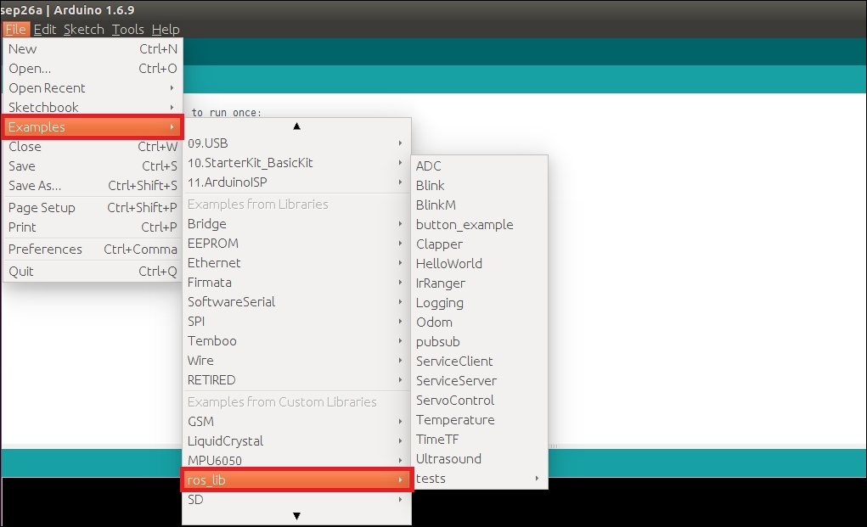The width and height of the screenshot is (867, 527).
Task: Expand the Firmata library examples
Action: [x=297, y=283]
